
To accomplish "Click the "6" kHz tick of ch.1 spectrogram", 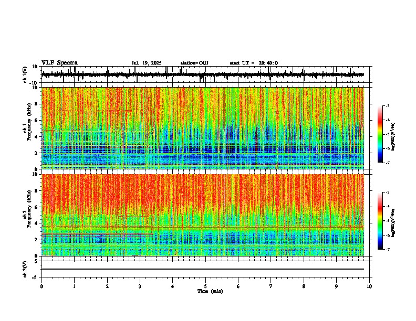I will (37, 120).
